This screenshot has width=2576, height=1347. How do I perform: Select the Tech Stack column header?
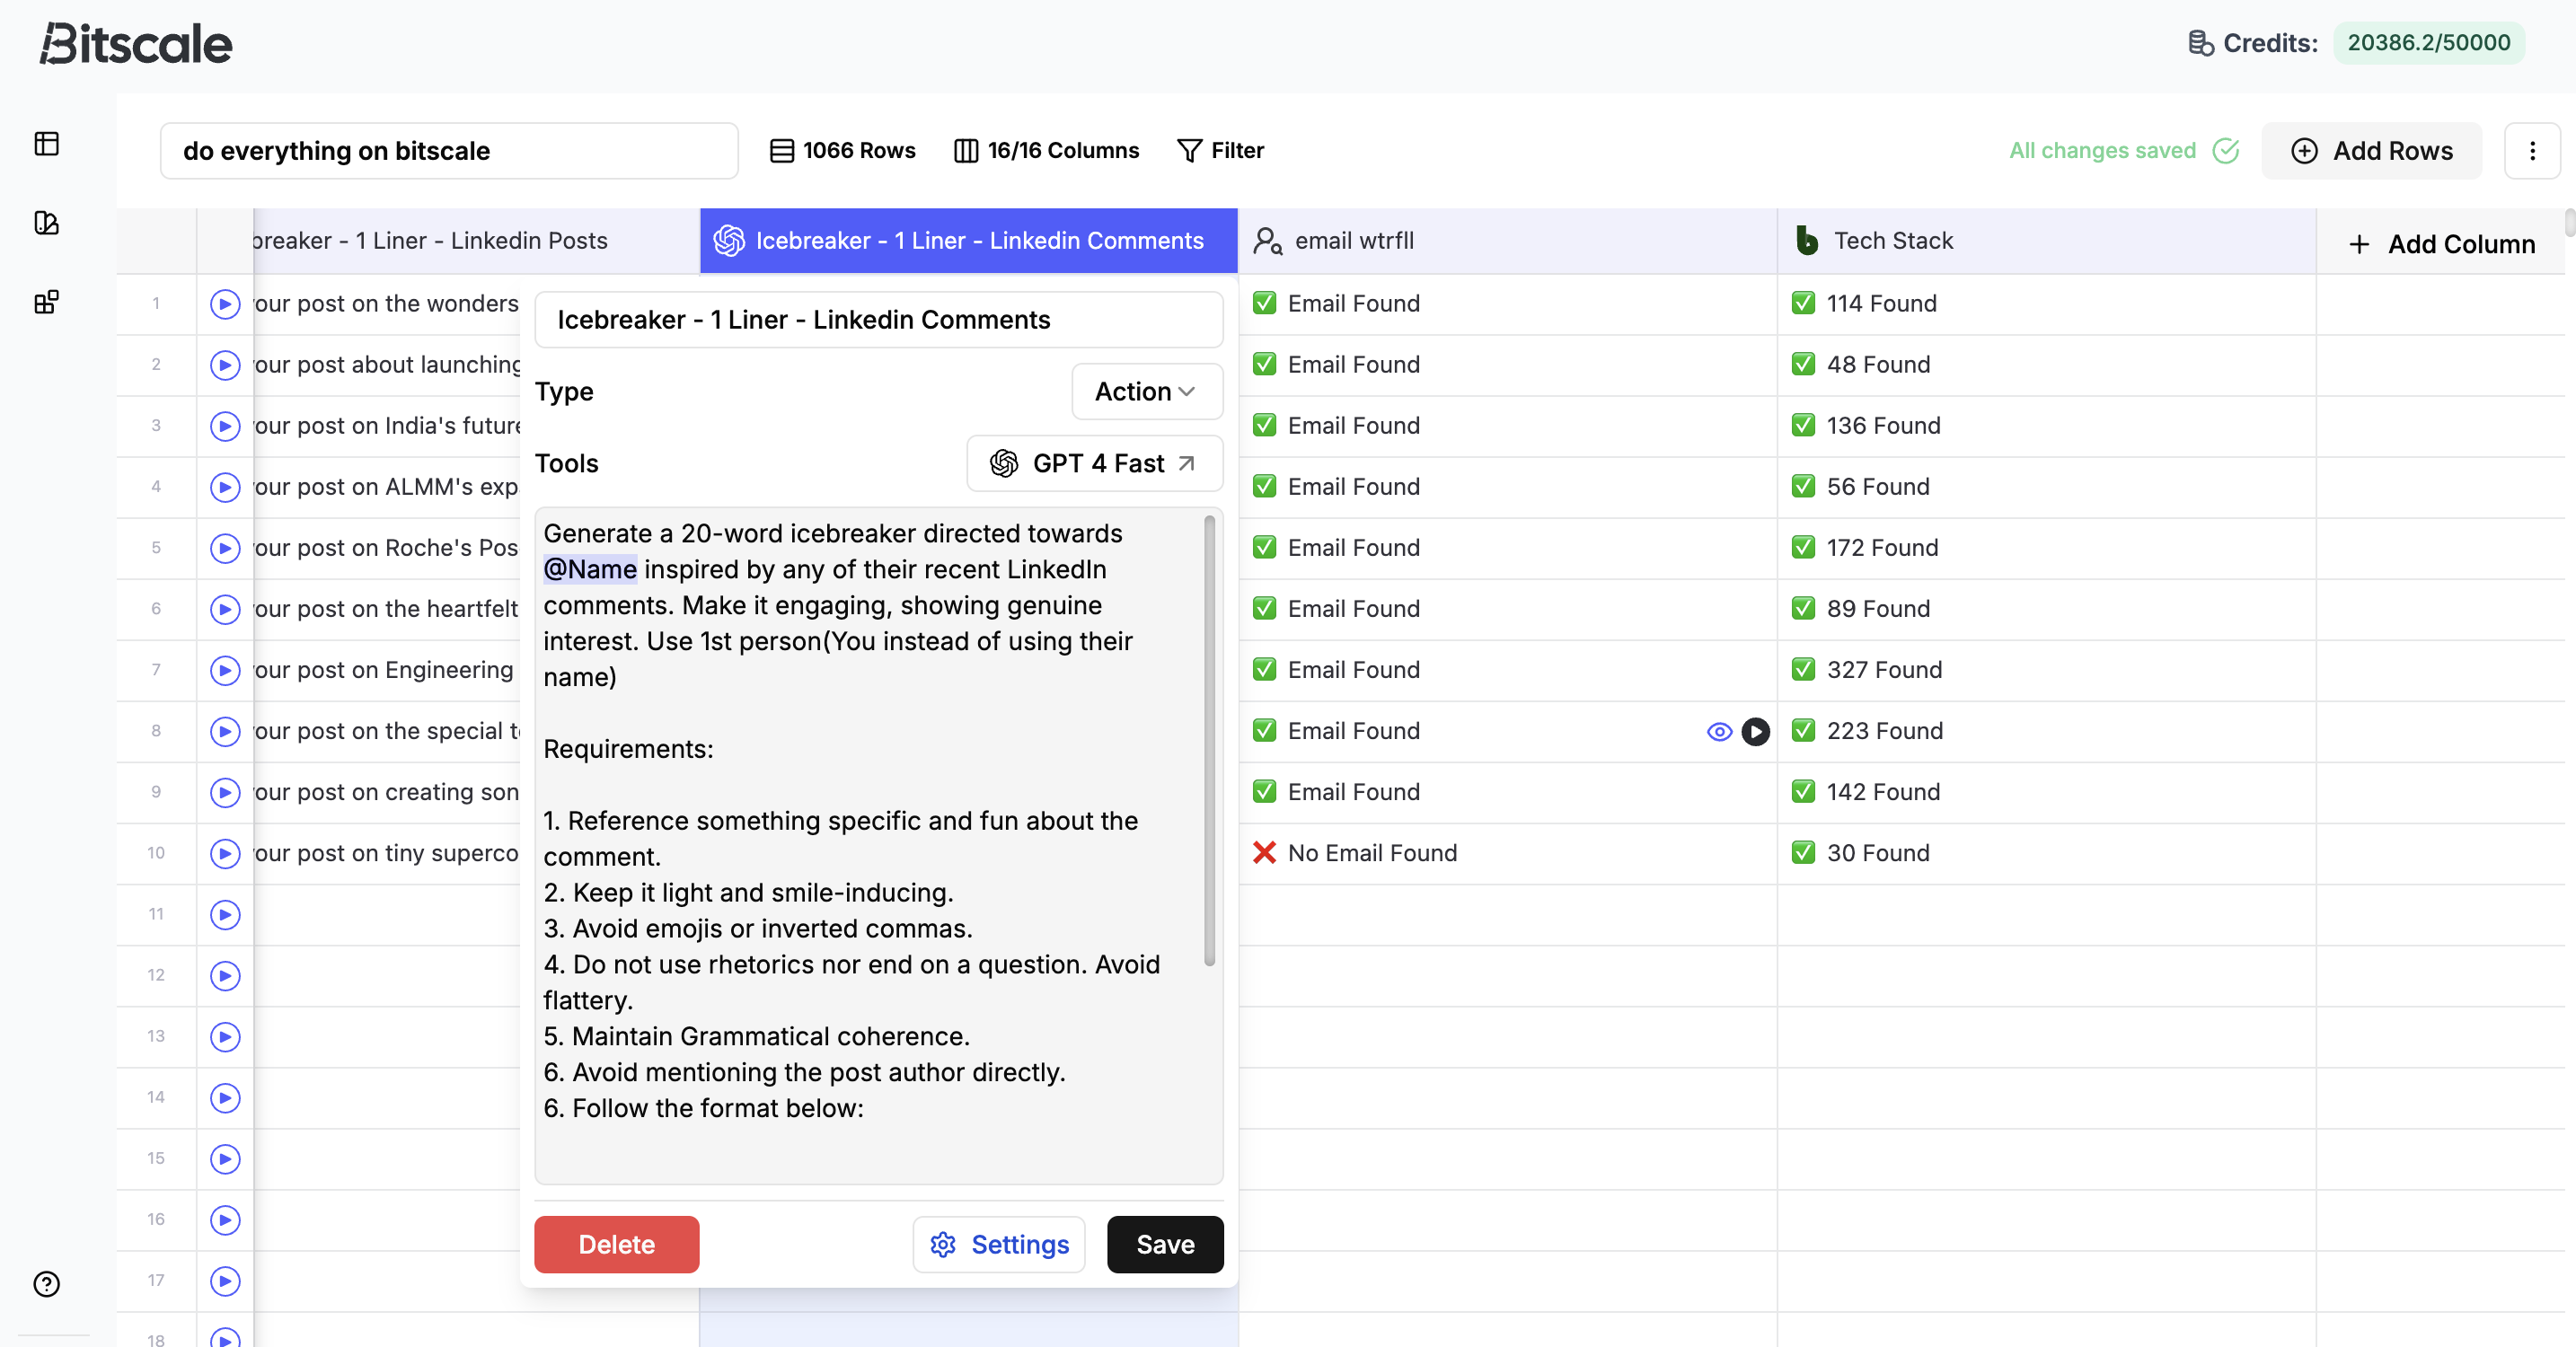2046,241
